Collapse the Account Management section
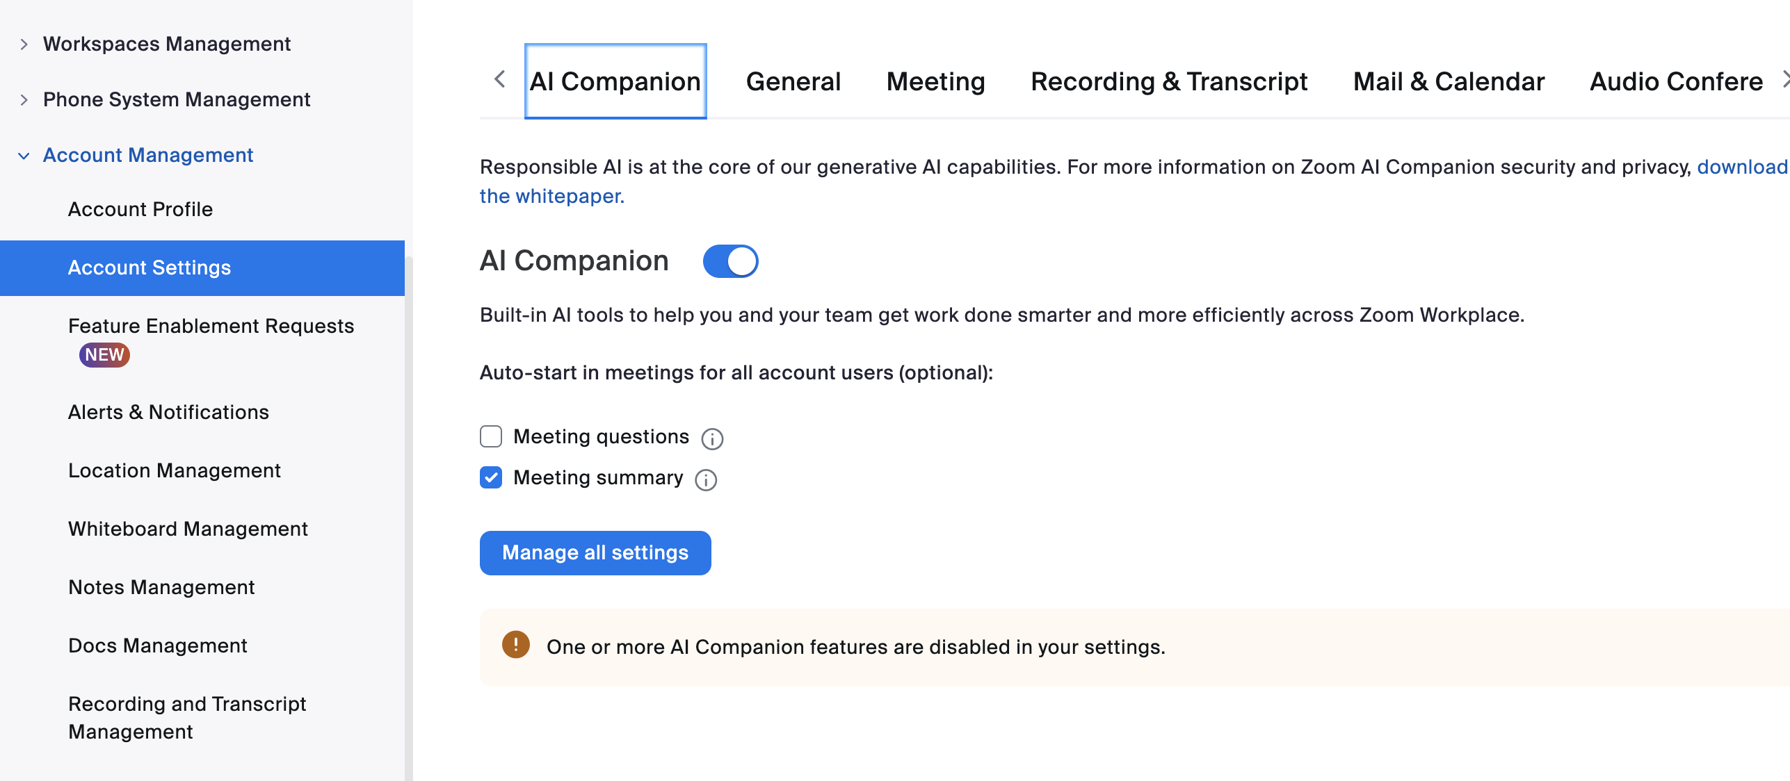 tap(24, 156)
